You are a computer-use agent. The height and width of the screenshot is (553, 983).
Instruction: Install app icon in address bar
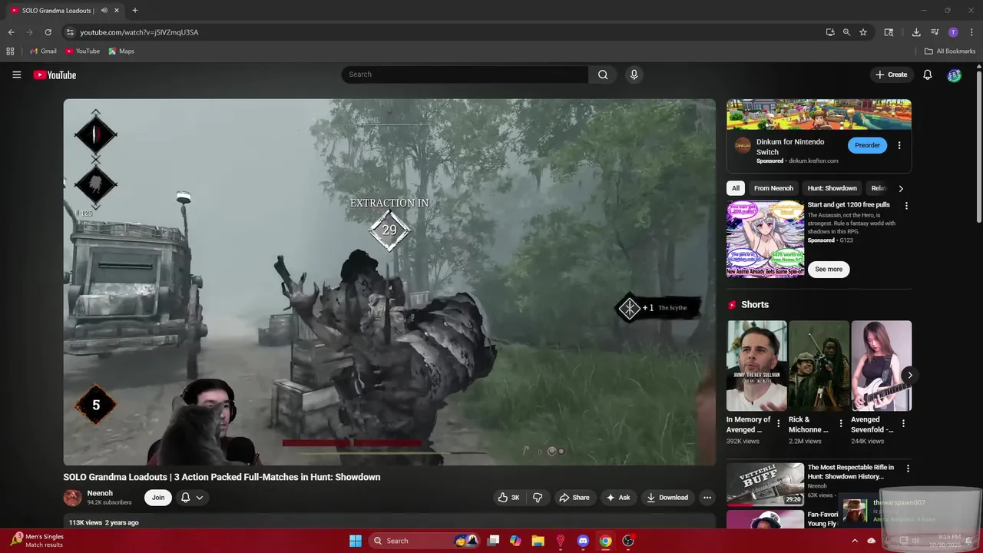click(x=830, y=32)
